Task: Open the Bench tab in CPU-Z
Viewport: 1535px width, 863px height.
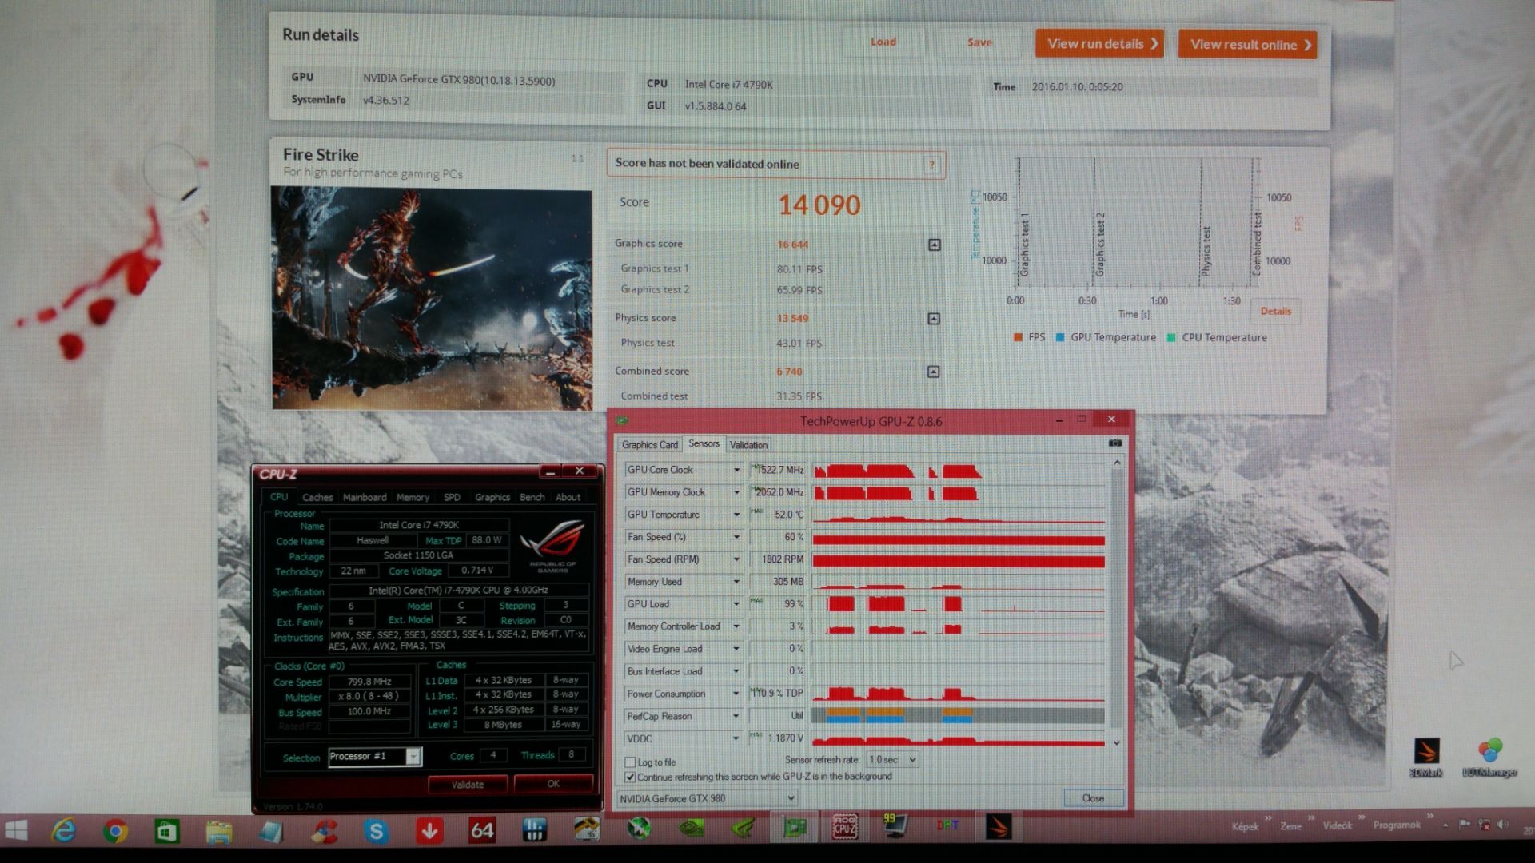Action: tap(532, 497)
